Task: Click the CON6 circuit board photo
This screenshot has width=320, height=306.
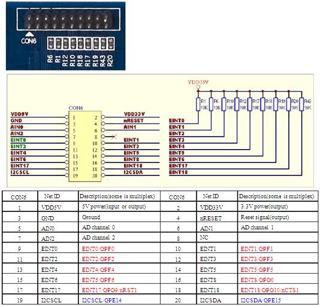Action: pyautogui.click(x=65, y=36)
